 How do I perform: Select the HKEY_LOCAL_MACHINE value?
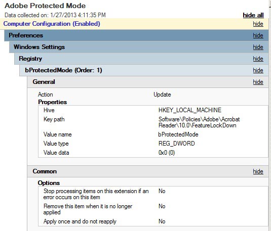190,110
